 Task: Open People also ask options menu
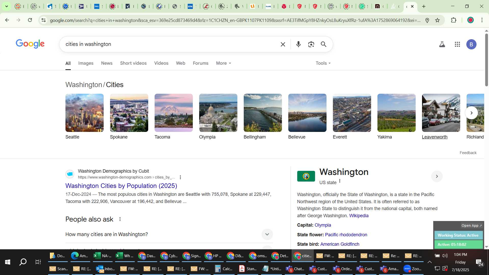tap(120, 219)
